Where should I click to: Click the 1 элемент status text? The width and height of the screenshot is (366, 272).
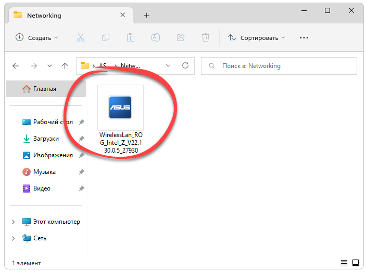27,263
